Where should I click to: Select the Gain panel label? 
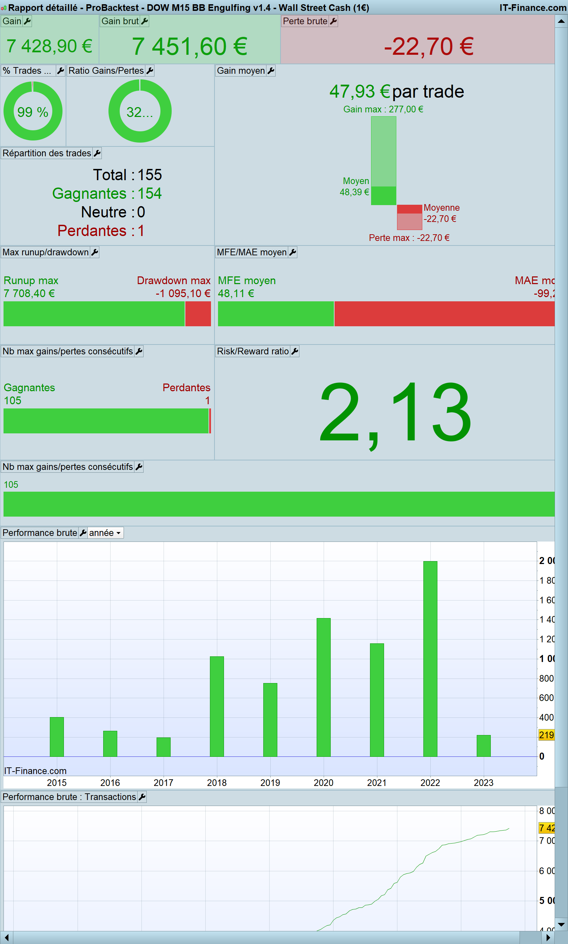coord(12,21)
